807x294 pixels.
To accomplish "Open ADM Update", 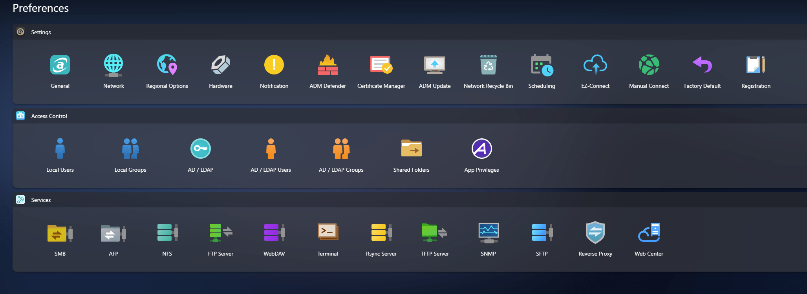I will 435,65.
